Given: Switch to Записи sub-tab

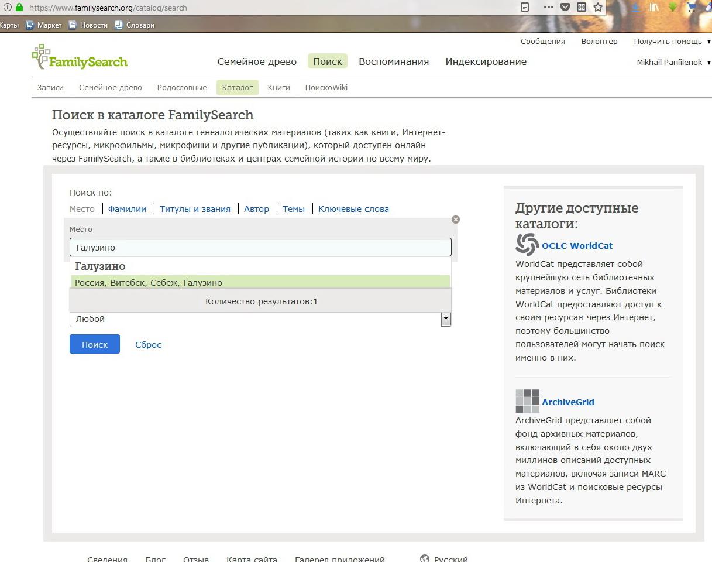Looking at the screenshot, I should coord(50,87).
